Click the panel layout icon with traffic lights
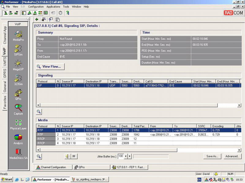This screenshot has width=245, height=183. 24,13
